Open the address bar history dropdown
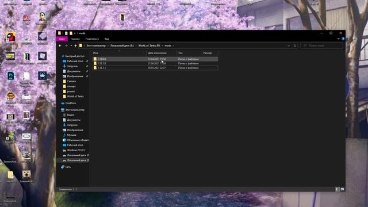The width and height of the screenshot is (368, 207). [289, 45]
